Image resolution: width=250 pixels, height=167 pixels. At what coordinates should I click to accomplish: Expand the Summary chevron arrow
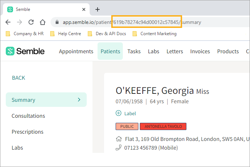pyautogui.click(x=79, y=100)
